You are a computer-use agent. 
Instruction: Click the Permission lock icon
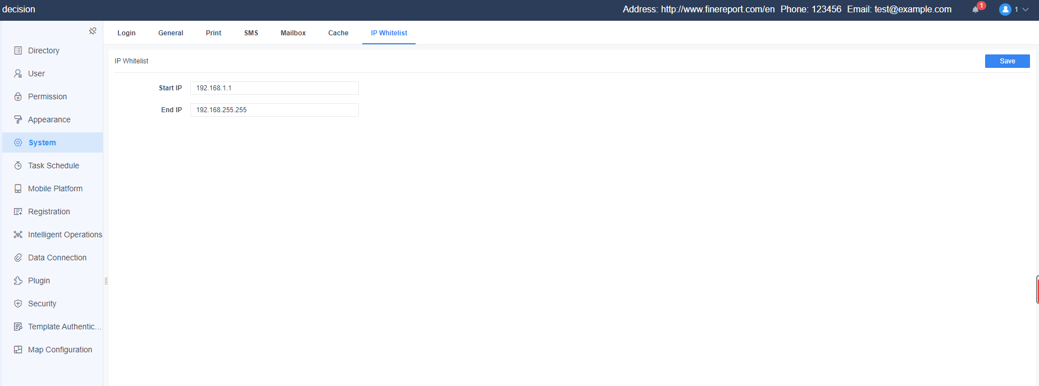click(18, 96)
